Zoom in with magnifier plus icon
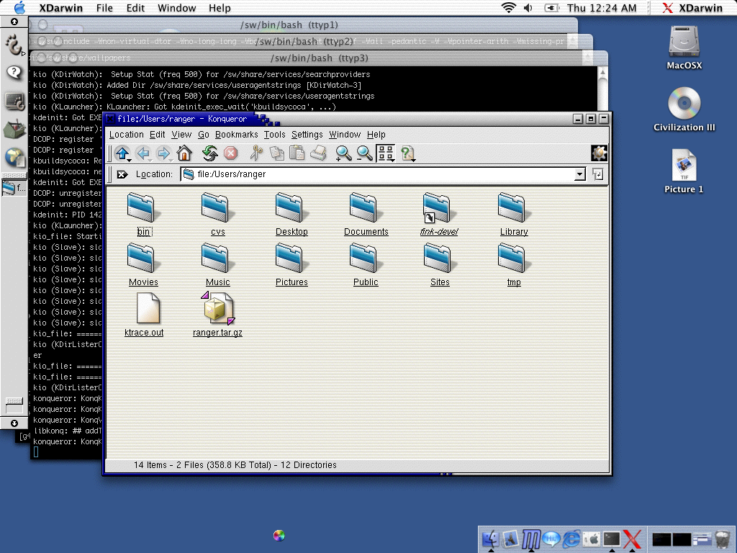Viewport: 737px width, 553px height. [343, 153]
